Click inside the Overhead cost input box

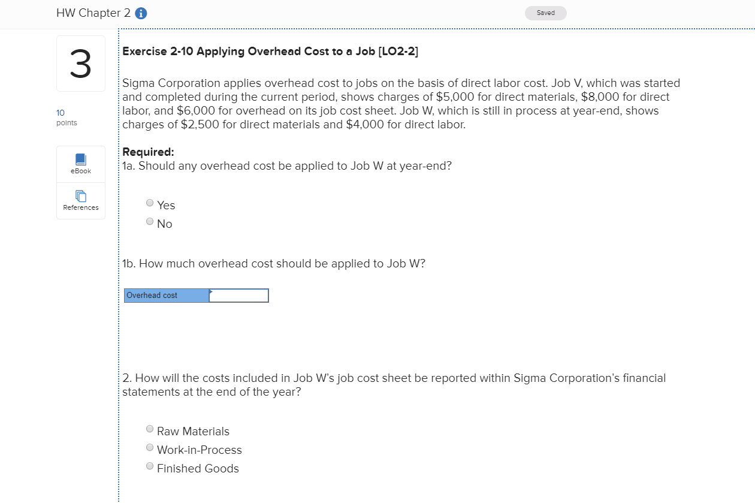point(240,295)
